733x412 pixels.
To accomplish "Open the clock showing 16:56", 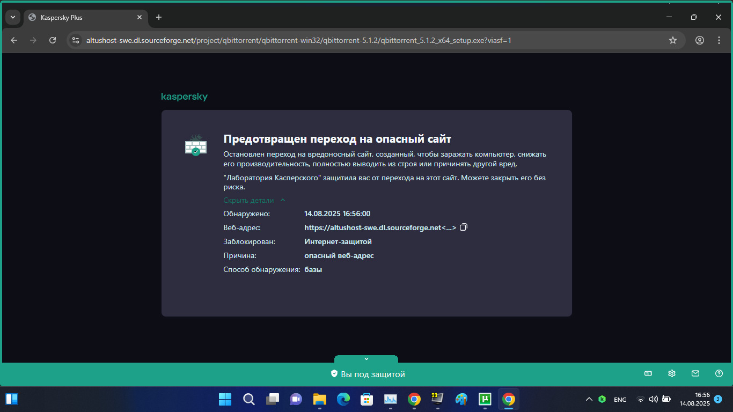I will [694, 399].
